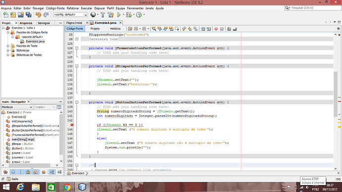Select the Código-Fonte view button
Viewport: 342px width, 192px height.
pyautogui.click(x=75, y=29)
